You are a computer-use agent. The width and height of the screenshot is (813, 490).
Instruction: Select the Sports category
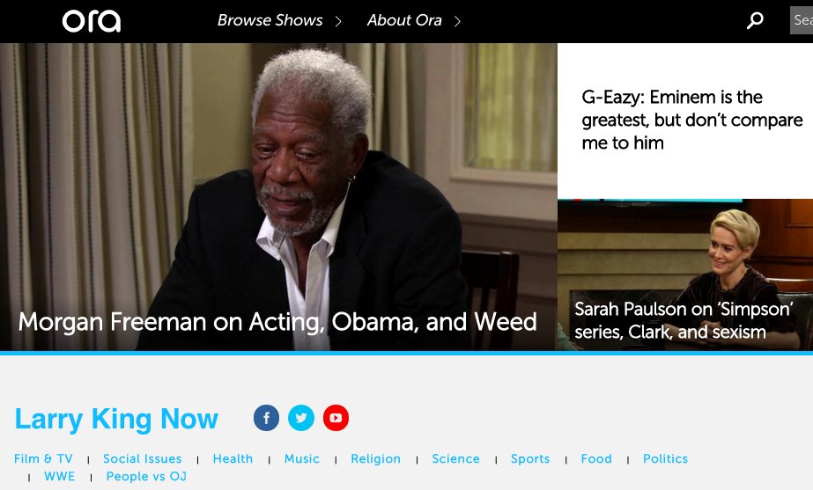tap(530, 459)
